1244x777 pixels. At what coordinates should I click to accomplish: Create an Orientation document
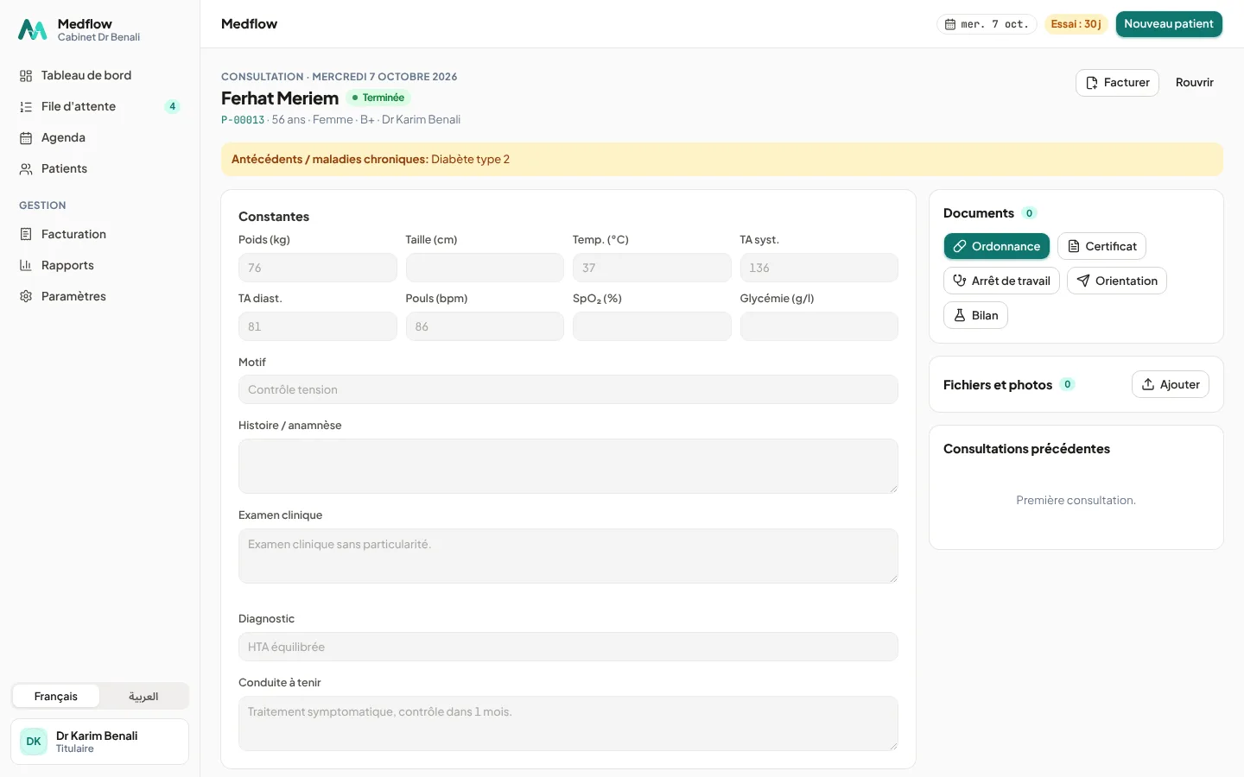click(1117, 281)
